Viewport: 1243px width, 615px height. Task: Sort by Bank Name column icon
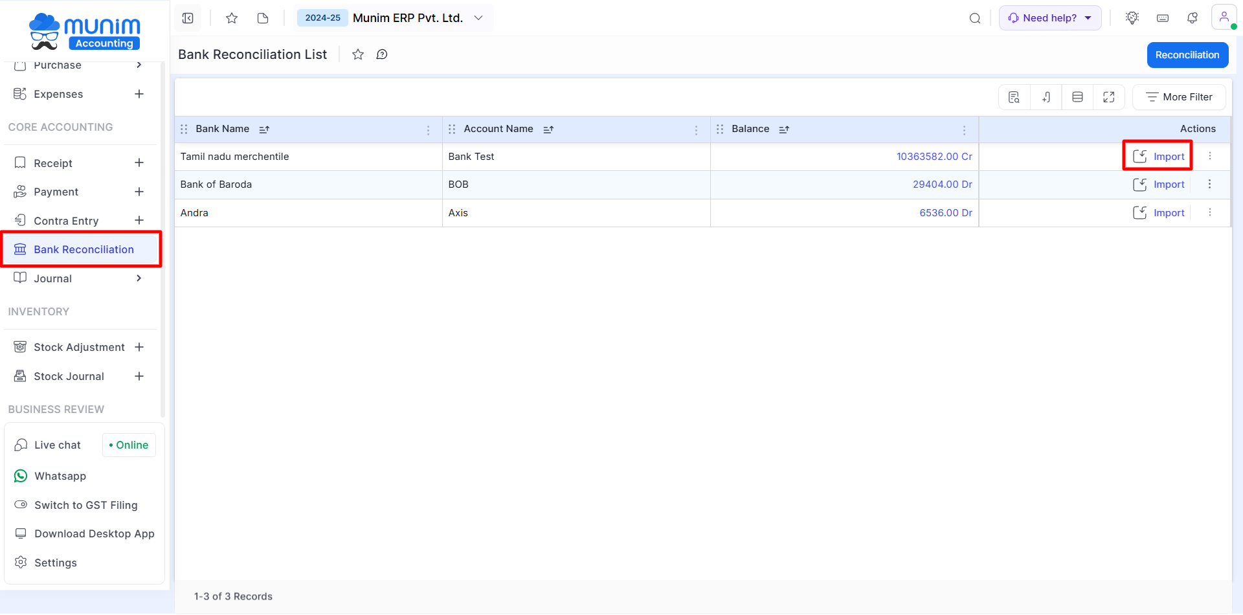264,129
